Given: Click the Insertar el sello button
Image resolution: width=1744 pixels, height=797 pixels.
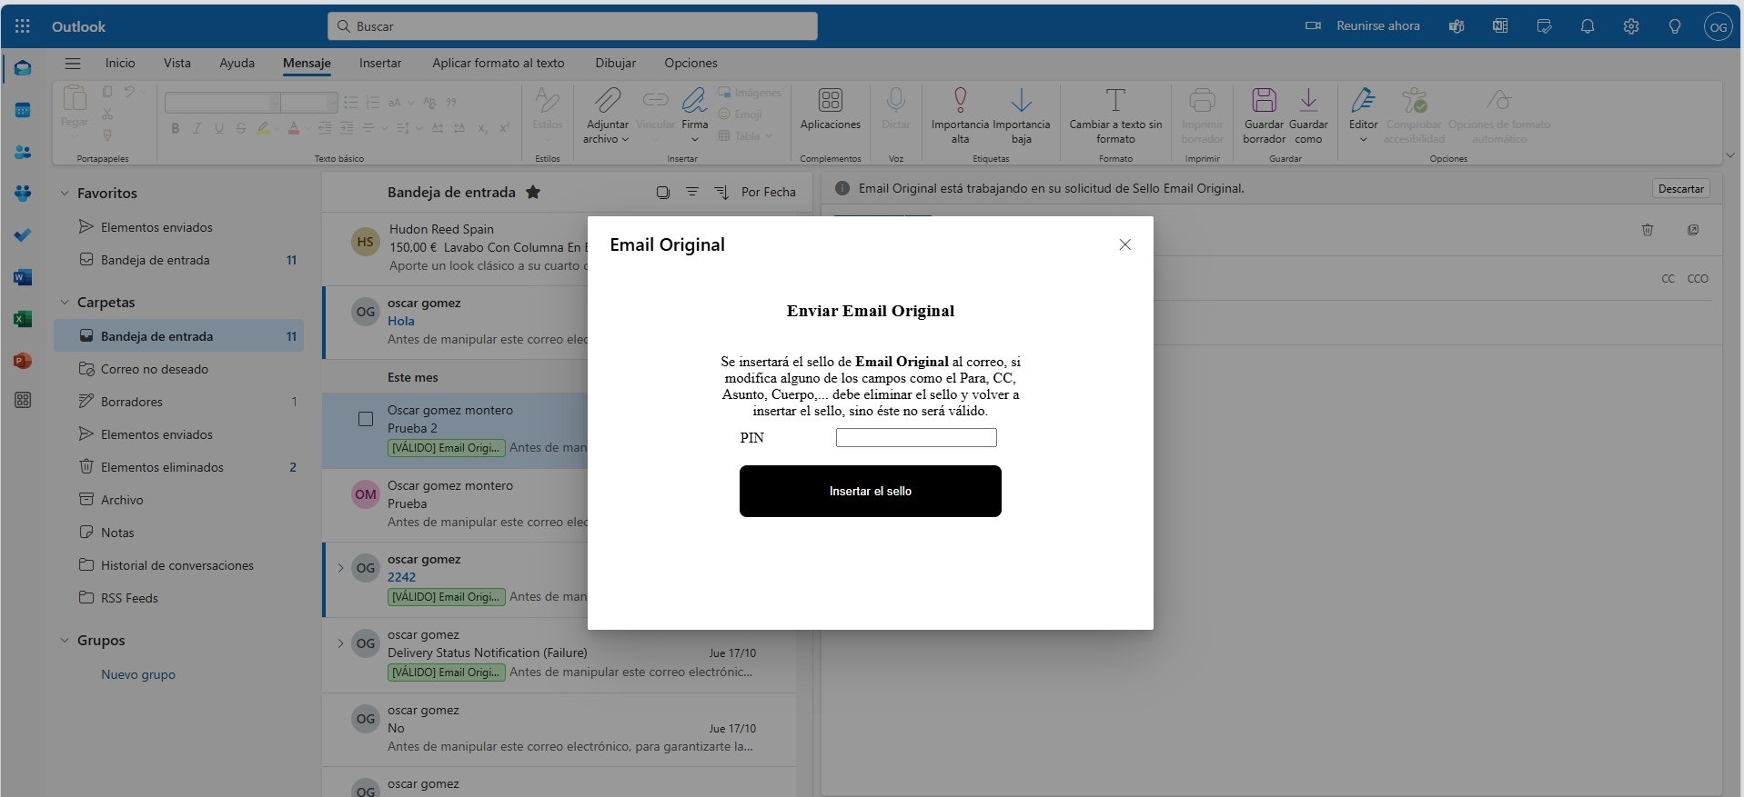Looking at the screenshot, I should pos(871,491).
